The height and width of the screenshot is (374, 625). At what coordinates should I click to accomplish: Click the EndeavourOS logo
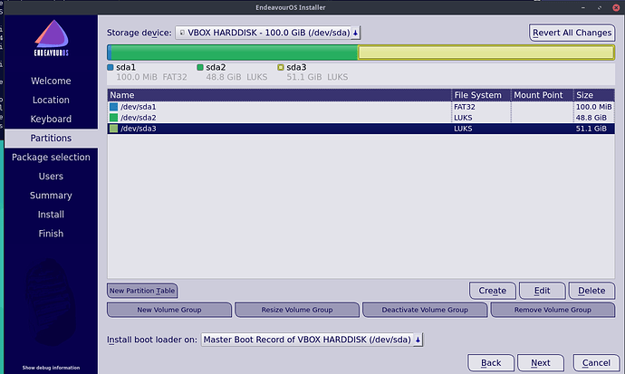[x=52, y=38]
